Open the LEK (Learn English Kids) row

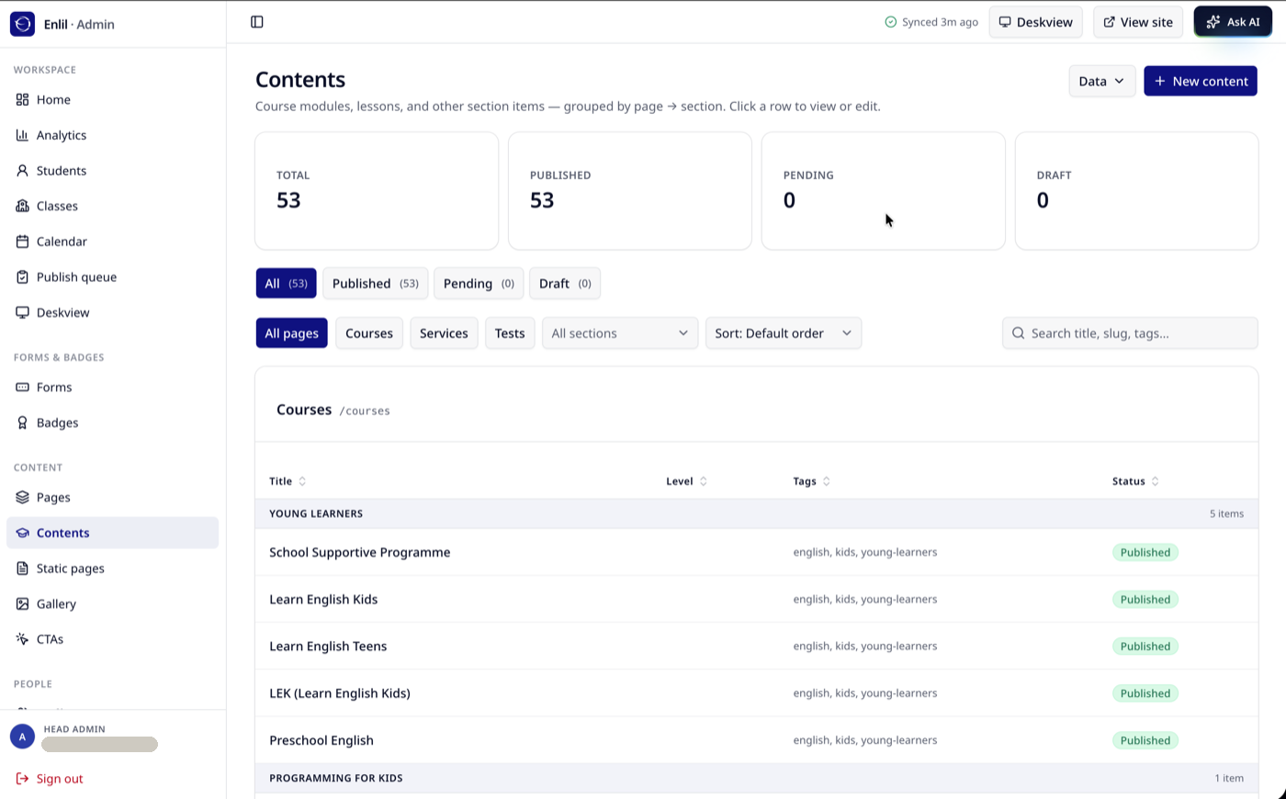tap(756, 693)
